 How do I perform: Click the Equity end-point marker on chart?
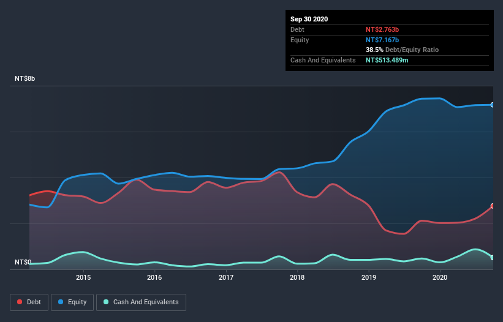click(493, 105)
